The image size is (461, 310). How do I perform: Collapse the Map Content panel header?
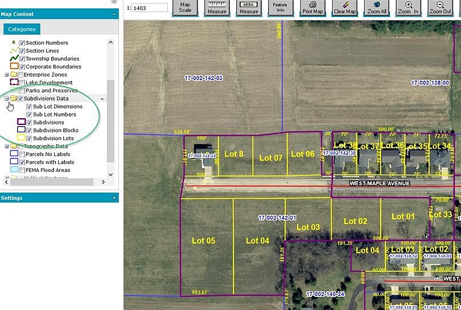click(114, 14)
